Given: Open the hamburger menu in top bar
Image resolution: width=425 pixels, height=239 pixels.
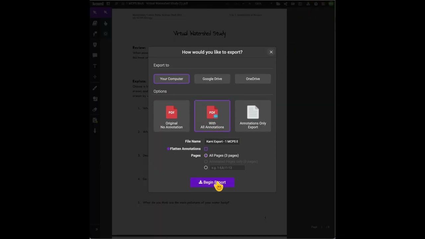Looking at the screenshot, I should (323, 4).
